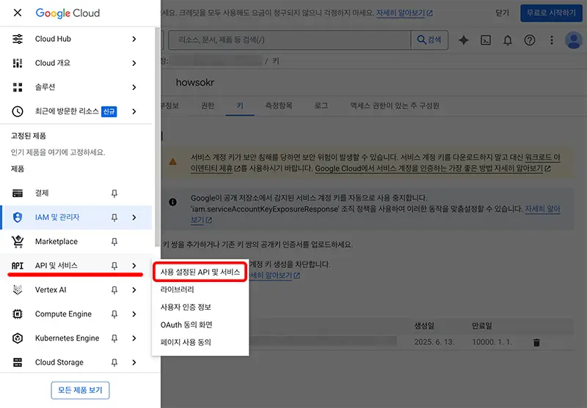Click the side menu scrollbar
Screen dimensions: 587x408
click(x=158, y=136)
